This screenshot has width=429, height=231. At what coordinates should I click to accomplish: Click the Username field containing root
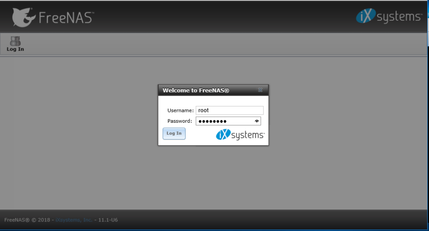coord(229,111)
